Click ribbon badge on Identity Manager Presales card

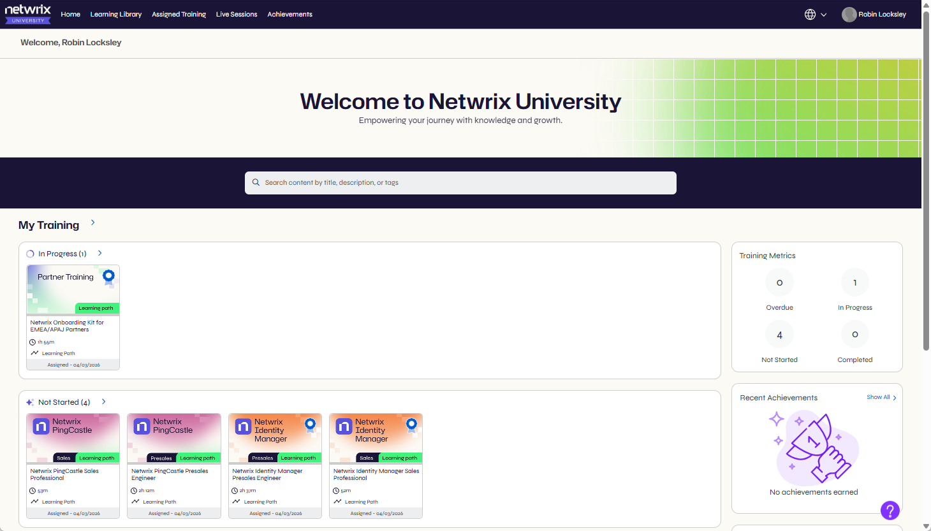pyautogui.click(x=310, y=425)
